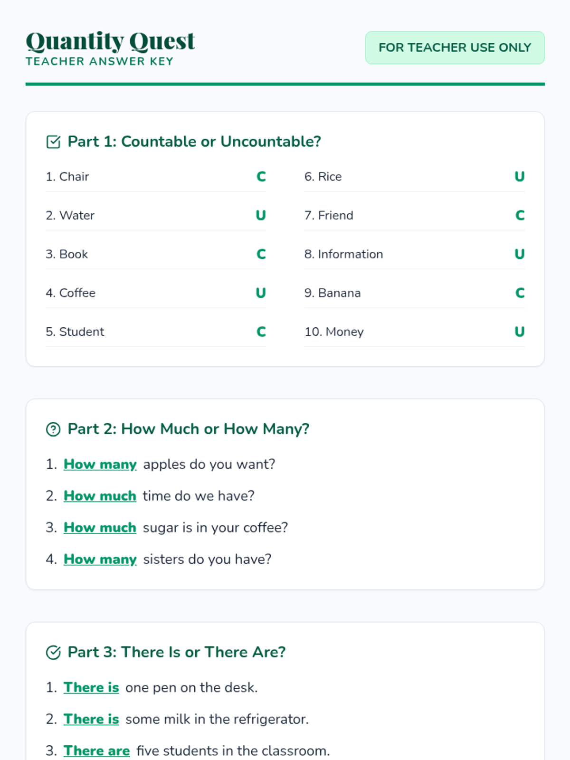Click the 'How many' answer before apples
The height and width of the screenshot is (760, 570).
pos(100,464)
